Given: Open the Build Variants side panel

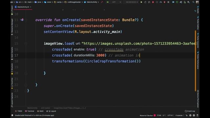Looking at the screenshot, I should 12,53.
